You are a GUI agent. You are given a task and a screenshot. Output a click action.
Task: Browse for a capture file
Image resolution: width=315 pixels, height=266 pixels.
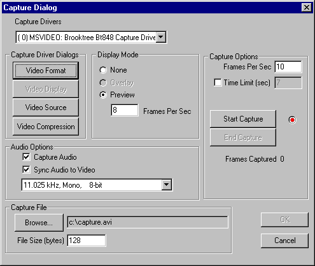[x=39, y=223]
